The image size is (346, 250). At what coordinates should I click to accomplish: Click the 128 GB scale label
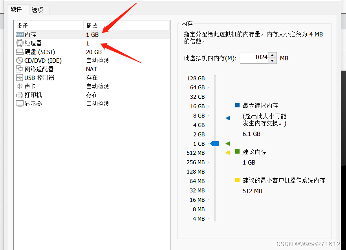click(x=196, y=78)
